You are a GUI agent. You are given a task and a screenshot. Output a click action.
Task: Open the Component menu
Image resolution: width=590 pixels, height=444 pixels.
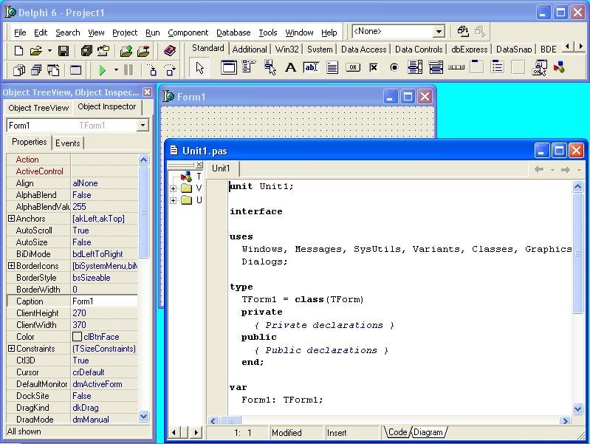click(x=188, y=33)
